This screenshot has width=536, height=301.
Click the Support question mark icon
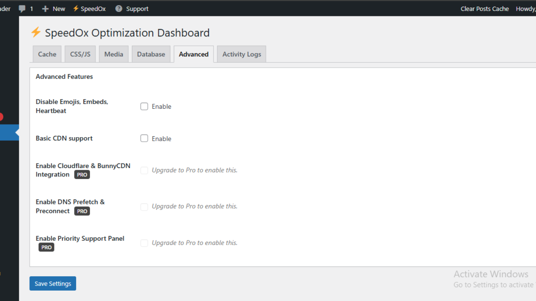(119, 8)
